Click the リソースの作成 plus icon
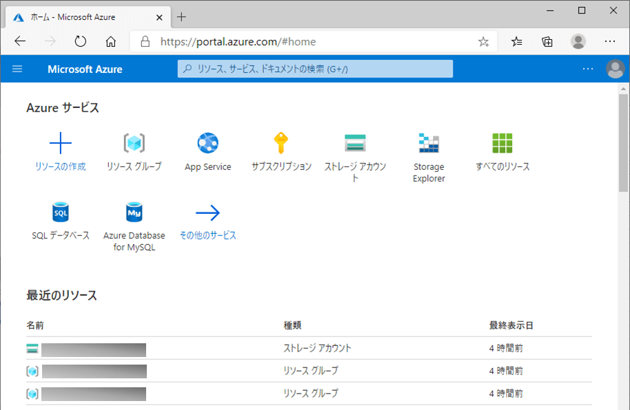This screenshot has height=410, width=630. click(x=61, y=143)
